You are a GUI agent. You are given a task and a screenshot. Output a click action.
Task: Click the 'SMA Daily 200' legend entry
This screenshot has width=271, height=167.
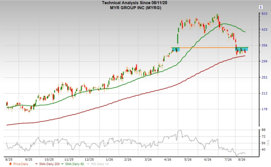tap(47, 164)
